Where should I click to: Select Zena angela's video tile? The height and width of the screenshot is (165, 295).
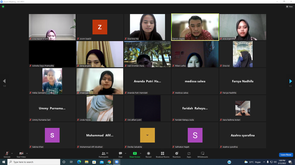(x=100, y=54)
